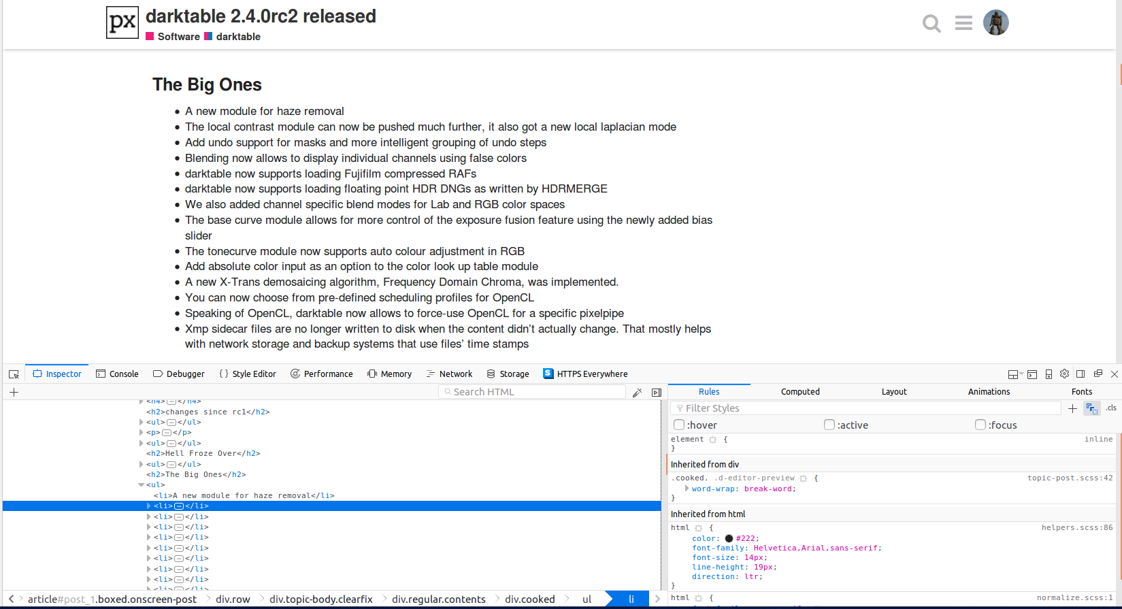Select the eyedropper color picker tool
The height and width of the screenshot is (609, 1122).
point(638,393)
